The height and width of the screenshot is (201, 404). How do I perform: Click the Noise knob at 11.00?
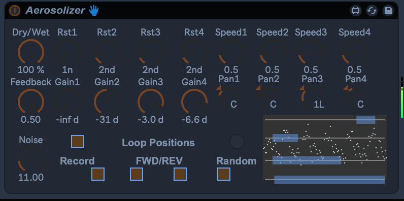[31, 160]
